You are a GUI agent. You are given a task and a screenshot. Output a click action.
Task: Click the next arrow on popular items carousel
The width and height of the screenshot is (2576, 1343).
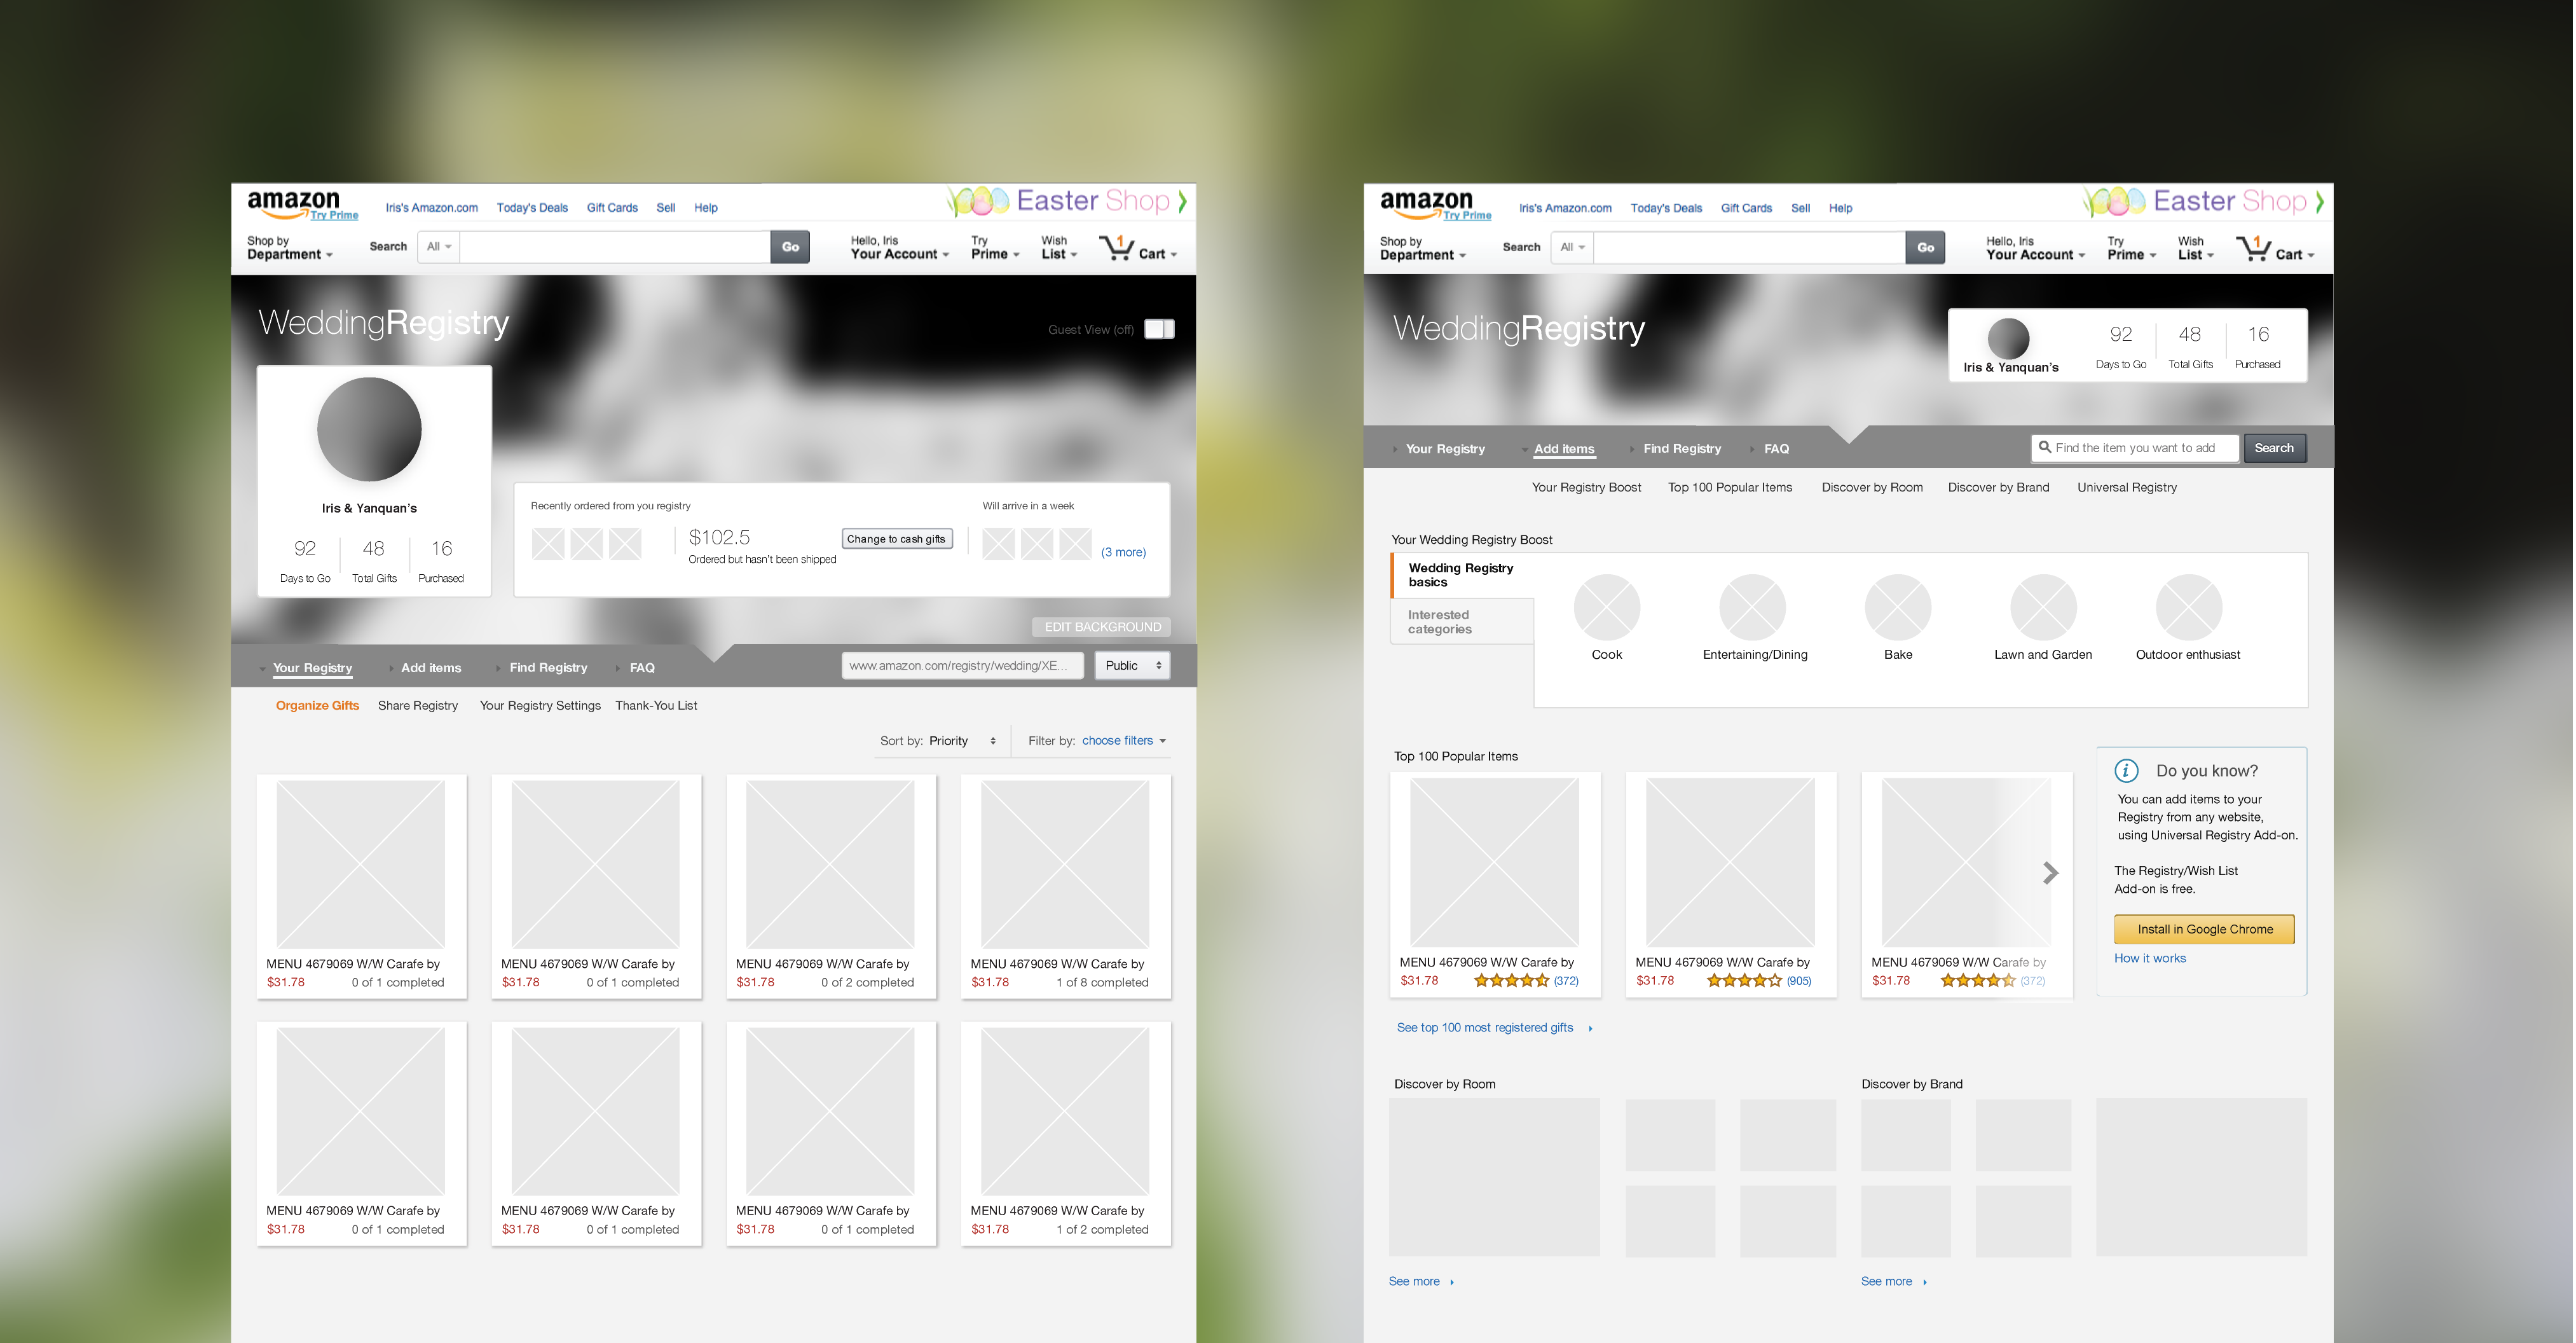click(2050, 873)
